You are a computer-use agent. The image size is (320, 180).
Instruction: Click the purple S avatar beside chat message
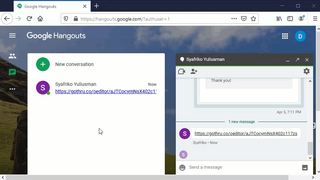(x=185, y=134)
